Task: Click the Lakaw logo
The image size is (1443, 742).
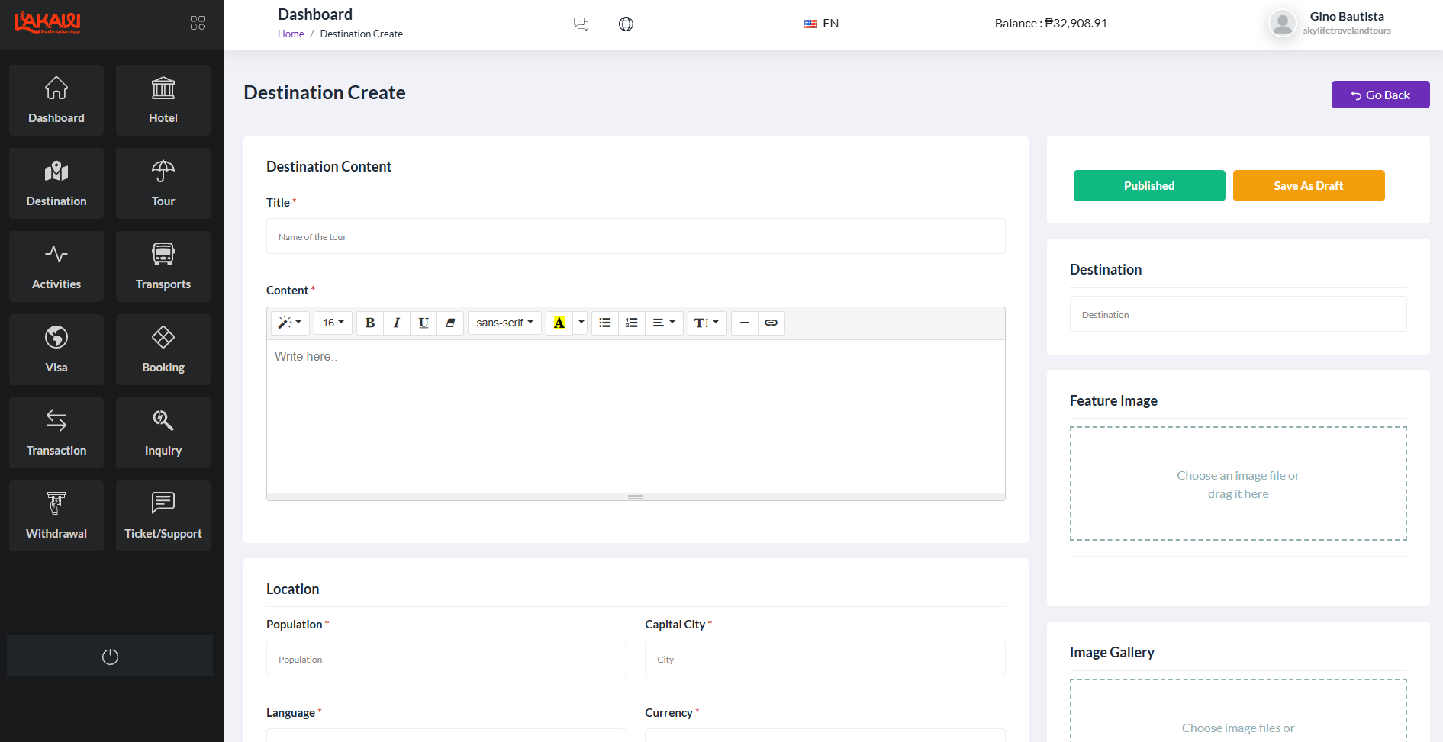Action: click(47, 23)
